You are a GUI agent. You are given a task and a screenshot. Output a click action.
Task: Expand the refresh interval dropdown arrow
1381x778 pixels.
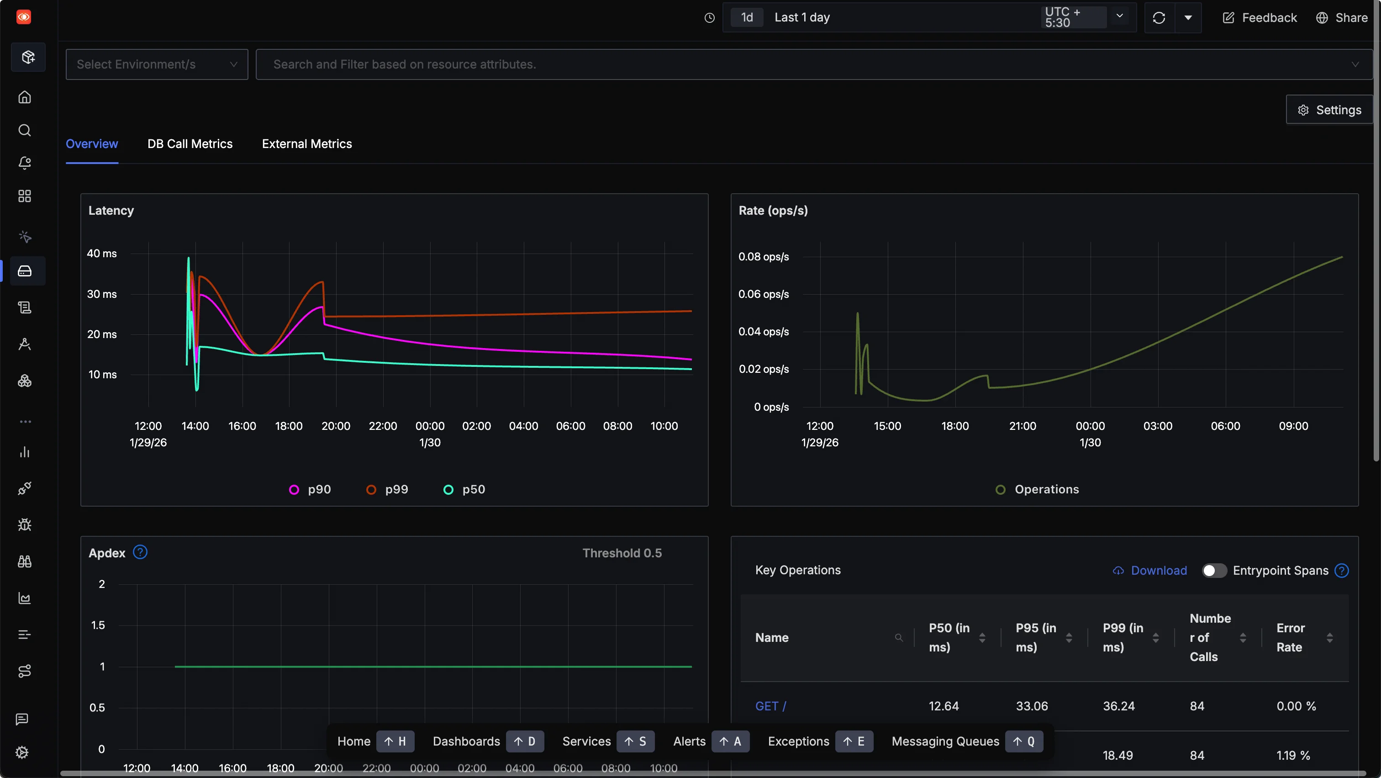[x=1188, y=18]
